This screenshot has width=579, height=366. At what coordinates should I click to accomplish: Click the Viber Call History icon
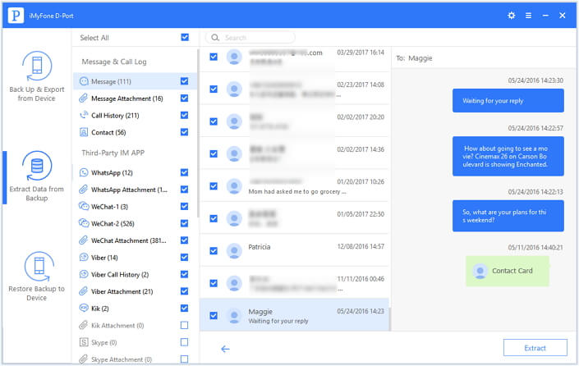tap(84, 274)
